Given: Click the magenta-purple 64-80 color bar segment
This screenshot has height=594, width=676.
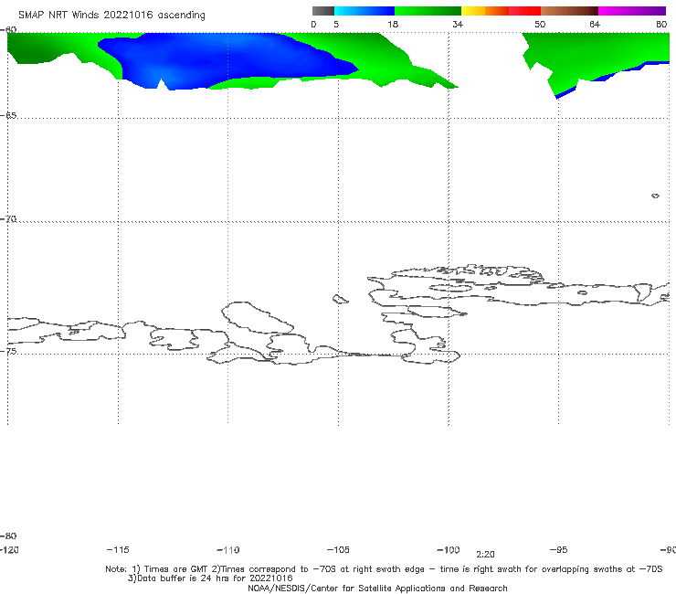Looking at the screenshot, I should point(632,11).
